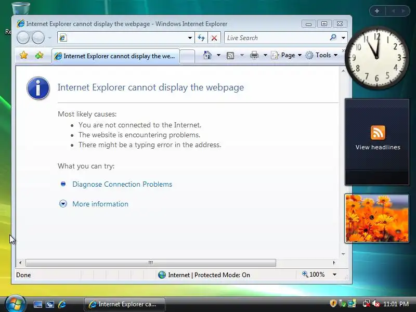
Task: Expand the More information section arrow
Action: [63, 204]
